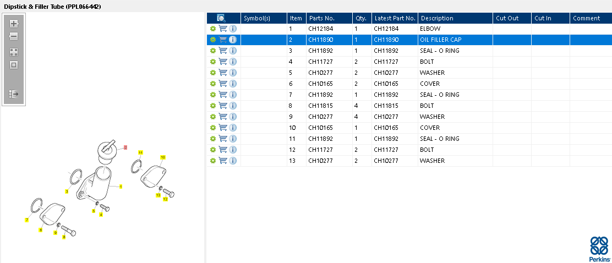Select callout 5 on the diagram

click(94, 211)
